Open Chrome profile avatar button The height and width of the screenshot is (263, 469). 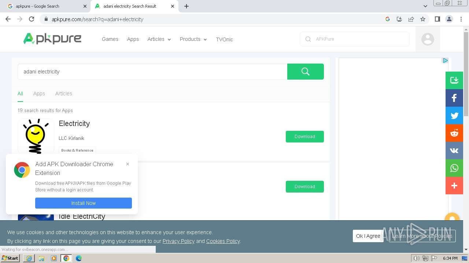click(449, 19)
